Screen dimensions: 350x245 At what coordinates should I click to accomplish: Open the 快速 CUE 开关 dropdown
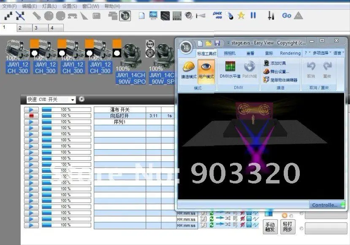pyautogui.click(x=73, y=100)
